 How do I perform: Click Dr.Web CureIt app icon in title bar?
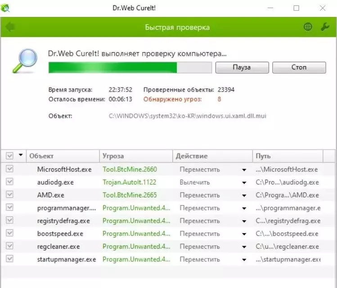pyautogui.click(x=5, y=8)
